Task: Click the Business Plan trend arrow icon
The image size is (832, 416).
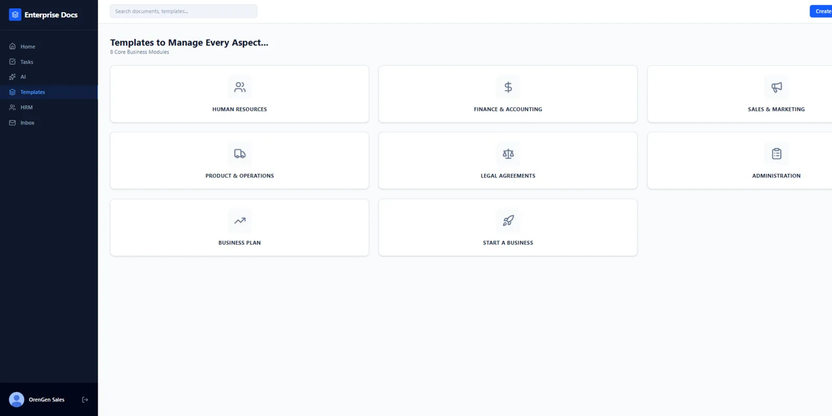Action: coord(240,220)
